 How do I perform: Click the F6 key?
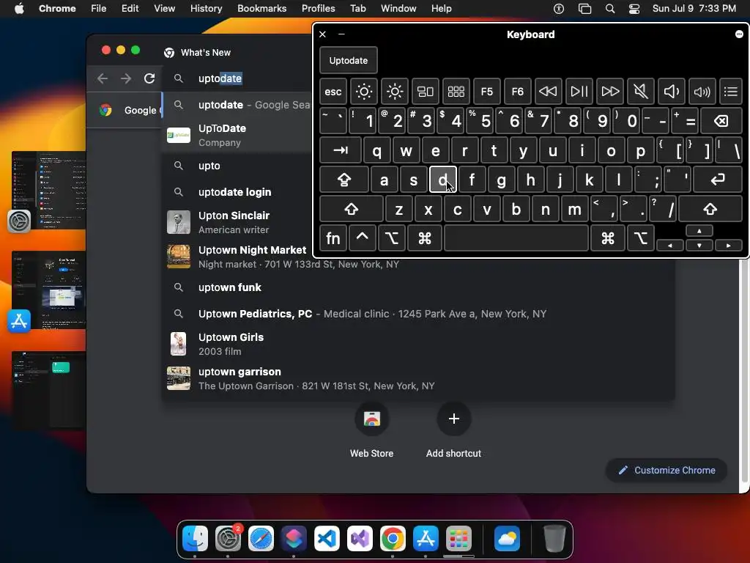[517, 92]
